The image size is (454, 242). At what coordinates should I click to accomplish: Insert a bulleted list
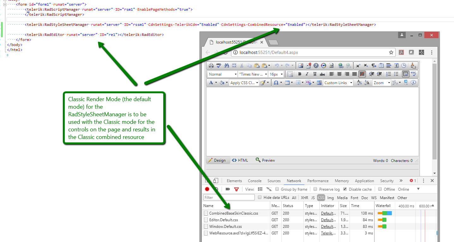click(x=396, y=74)
